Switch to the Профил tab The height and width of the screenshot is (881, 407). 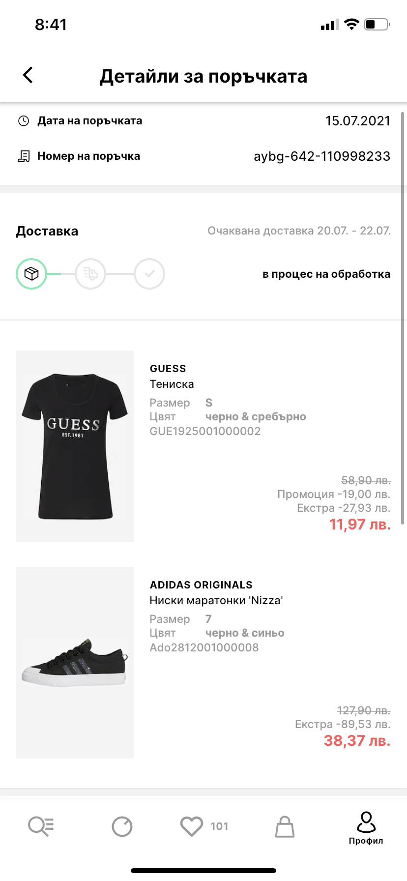(x=366, y=828)
